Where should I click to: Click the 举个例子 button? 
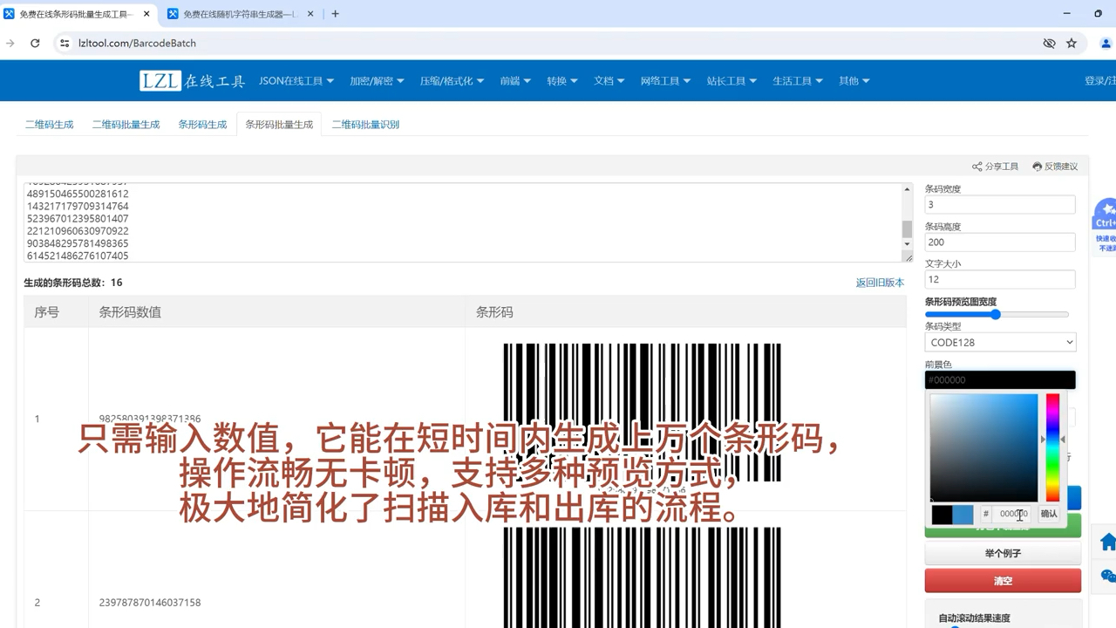[x=1003, y=553]
